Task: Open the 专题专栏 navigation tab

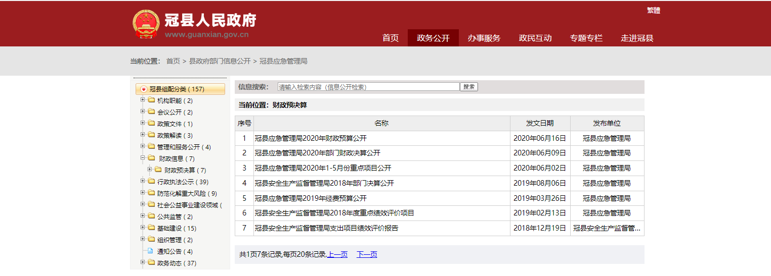Action: pyautogui.click(x=586, y=38)
